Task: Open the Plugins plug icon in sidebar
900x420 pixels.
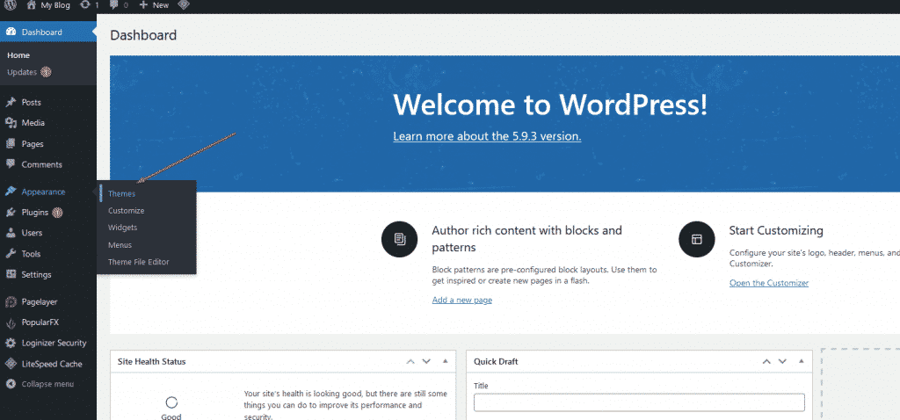Action: (x=11, y=213)
